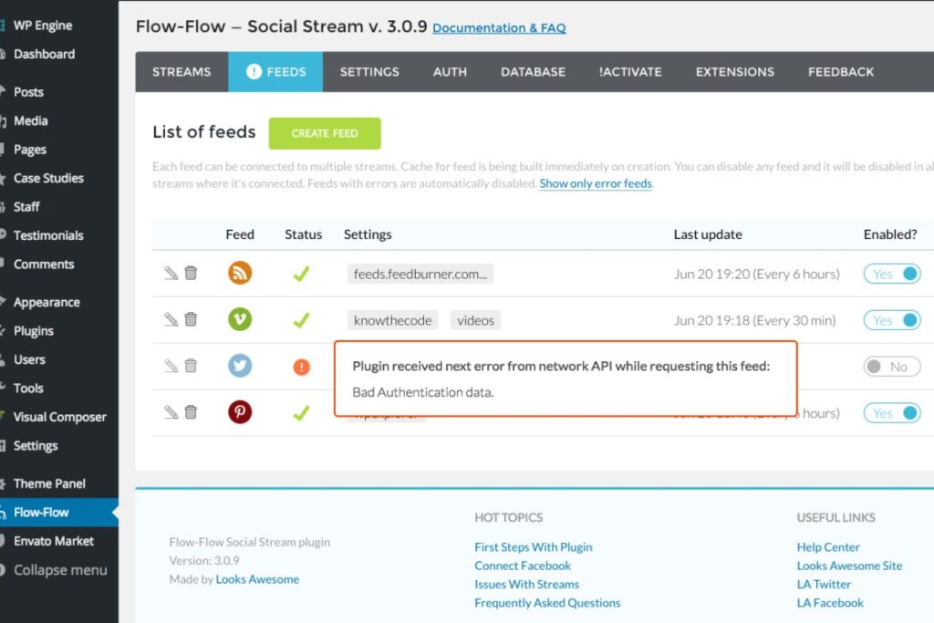Viewport: 934px width, 623px height.
Task: Open the Settings tab of Flow-Flow
Action: [x=369, y=72]
